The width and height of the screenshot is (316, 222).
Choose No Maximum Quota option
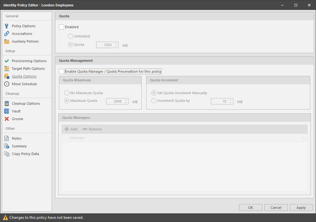[67, 93]
